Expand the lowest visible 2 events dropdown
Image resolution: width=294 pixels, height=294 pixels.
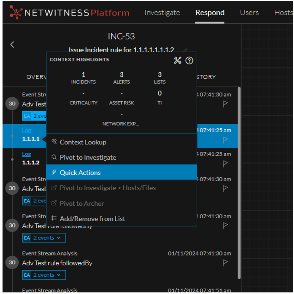coord(44,275)
